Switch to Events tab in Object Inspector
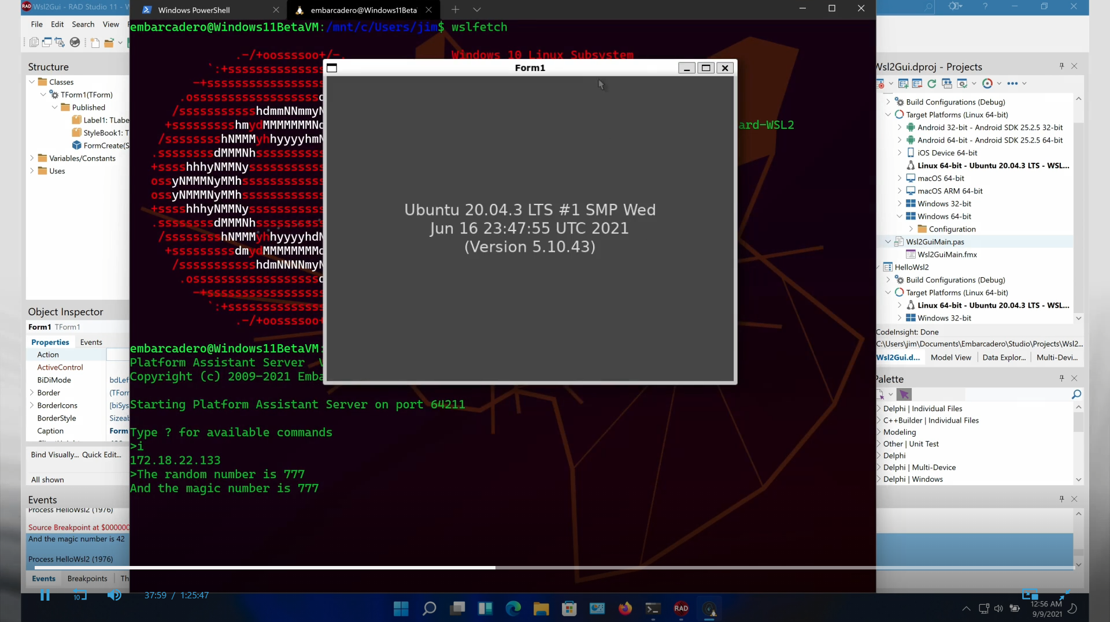 tap(91, 342)
